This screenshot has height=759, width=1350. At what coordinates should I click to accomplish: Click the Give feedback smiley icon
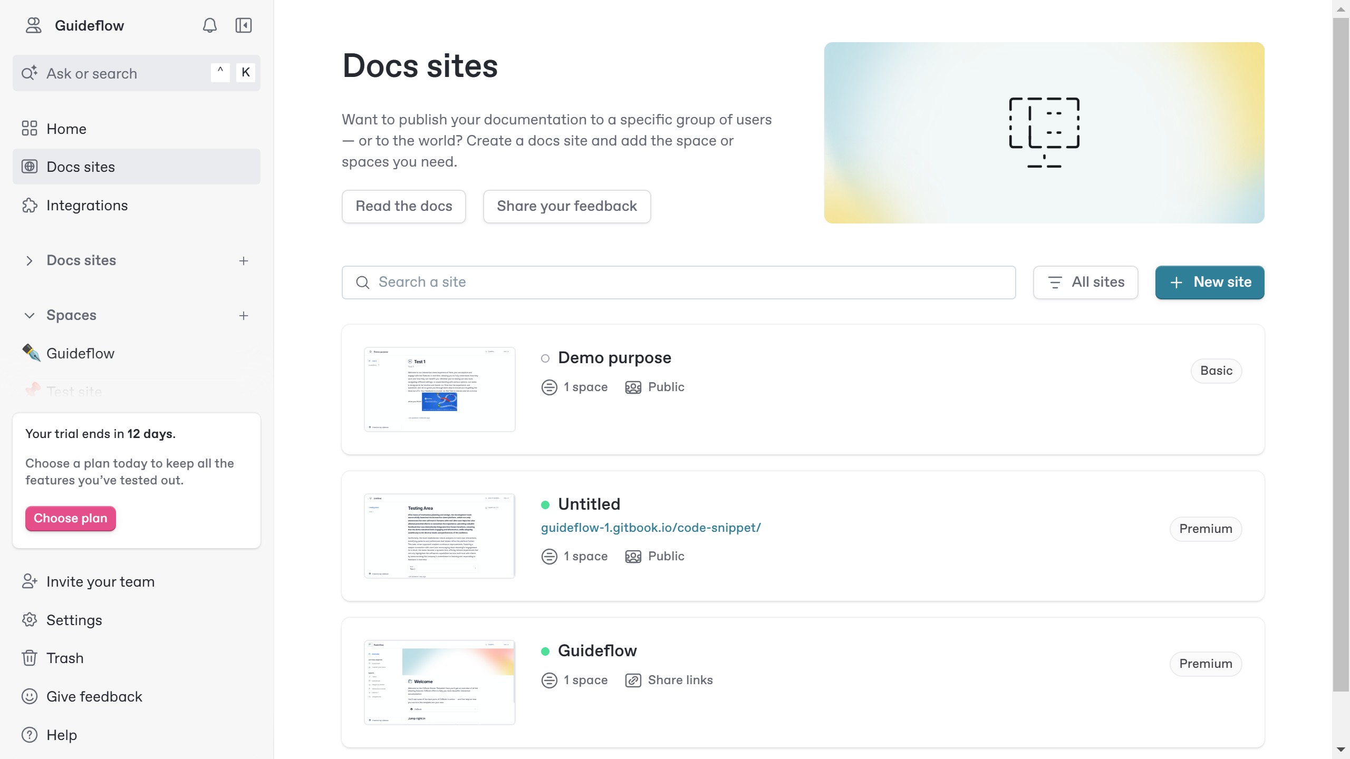(x=30, y=696)
